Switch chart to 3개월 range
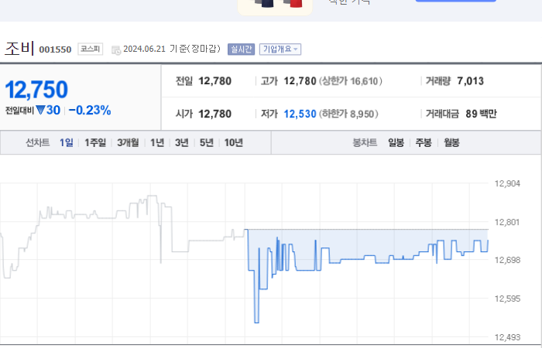Image resolution: width=542 pixels, height=348 pixels. [x=128, y=142]
